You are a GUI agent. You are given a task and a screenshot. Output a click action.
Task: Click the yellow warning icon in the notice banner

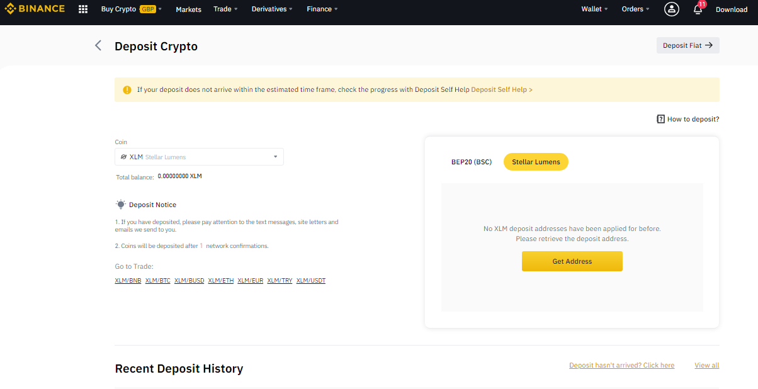127,89
